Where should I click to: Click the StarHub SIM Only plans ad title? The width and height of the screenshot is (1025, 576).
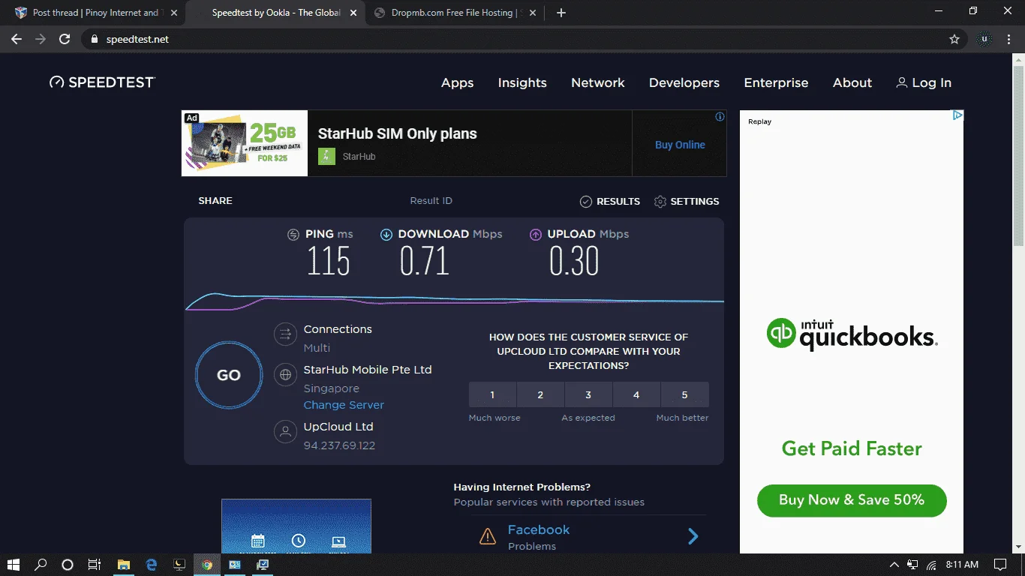[x=397, y=133]
